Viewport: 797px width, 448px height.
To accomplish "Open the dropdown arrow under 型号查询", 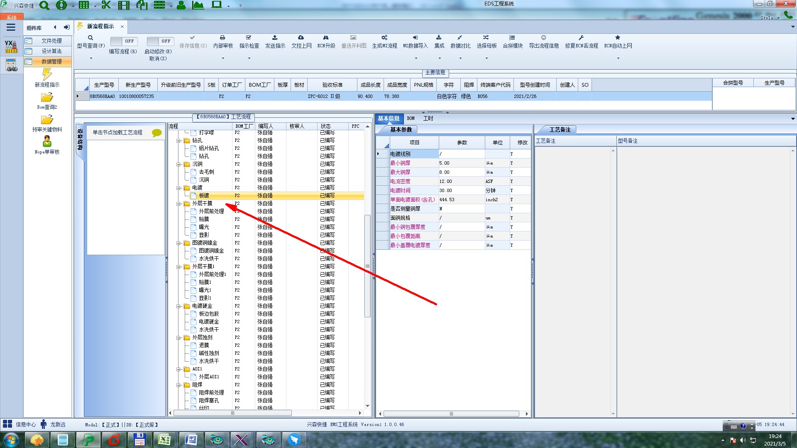I will [91, 58].
